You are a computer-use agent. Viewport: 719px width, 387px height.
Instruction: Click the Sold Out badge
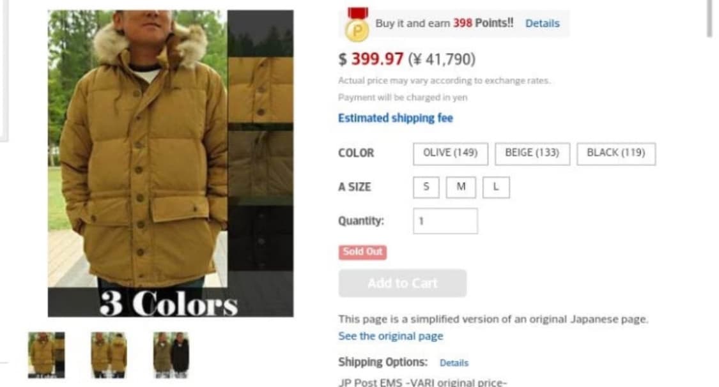click(x=363, y=252)
